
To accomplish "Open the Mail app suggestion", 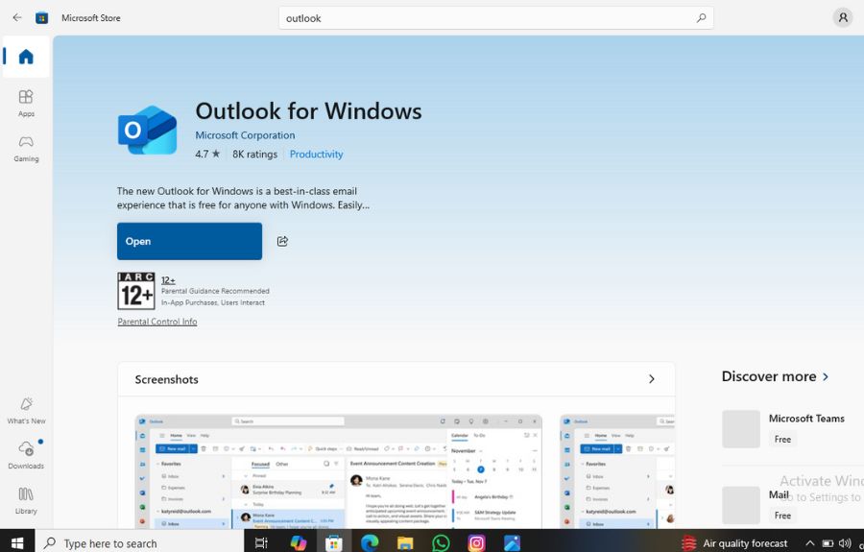I will [x=779, y=494].
